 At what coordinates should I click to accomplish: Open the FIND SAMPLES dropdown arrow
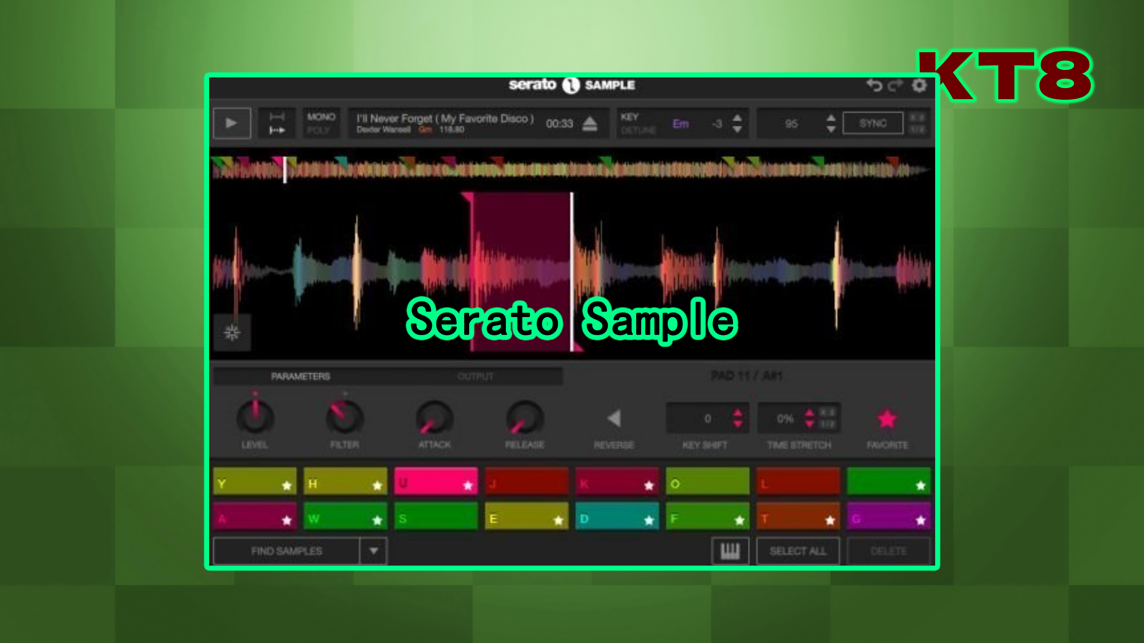(374, 551)
